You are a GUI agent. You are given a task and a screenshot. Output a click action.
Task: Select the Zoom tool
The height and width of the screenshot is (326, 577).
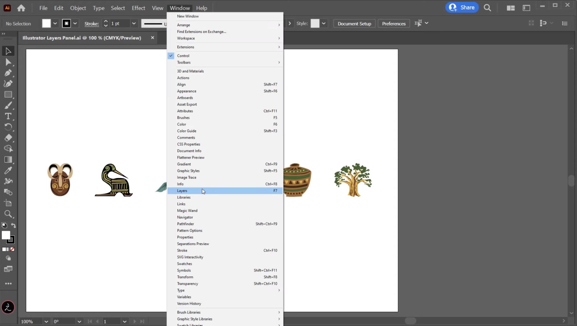coord(8,214)
